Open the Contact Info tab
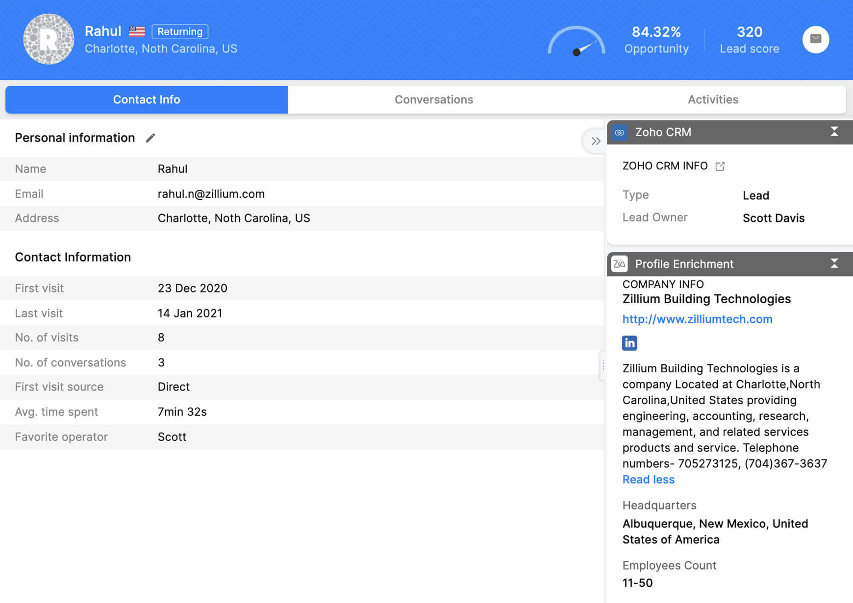This screenshot has width=853, height=603. pos(147,99)
